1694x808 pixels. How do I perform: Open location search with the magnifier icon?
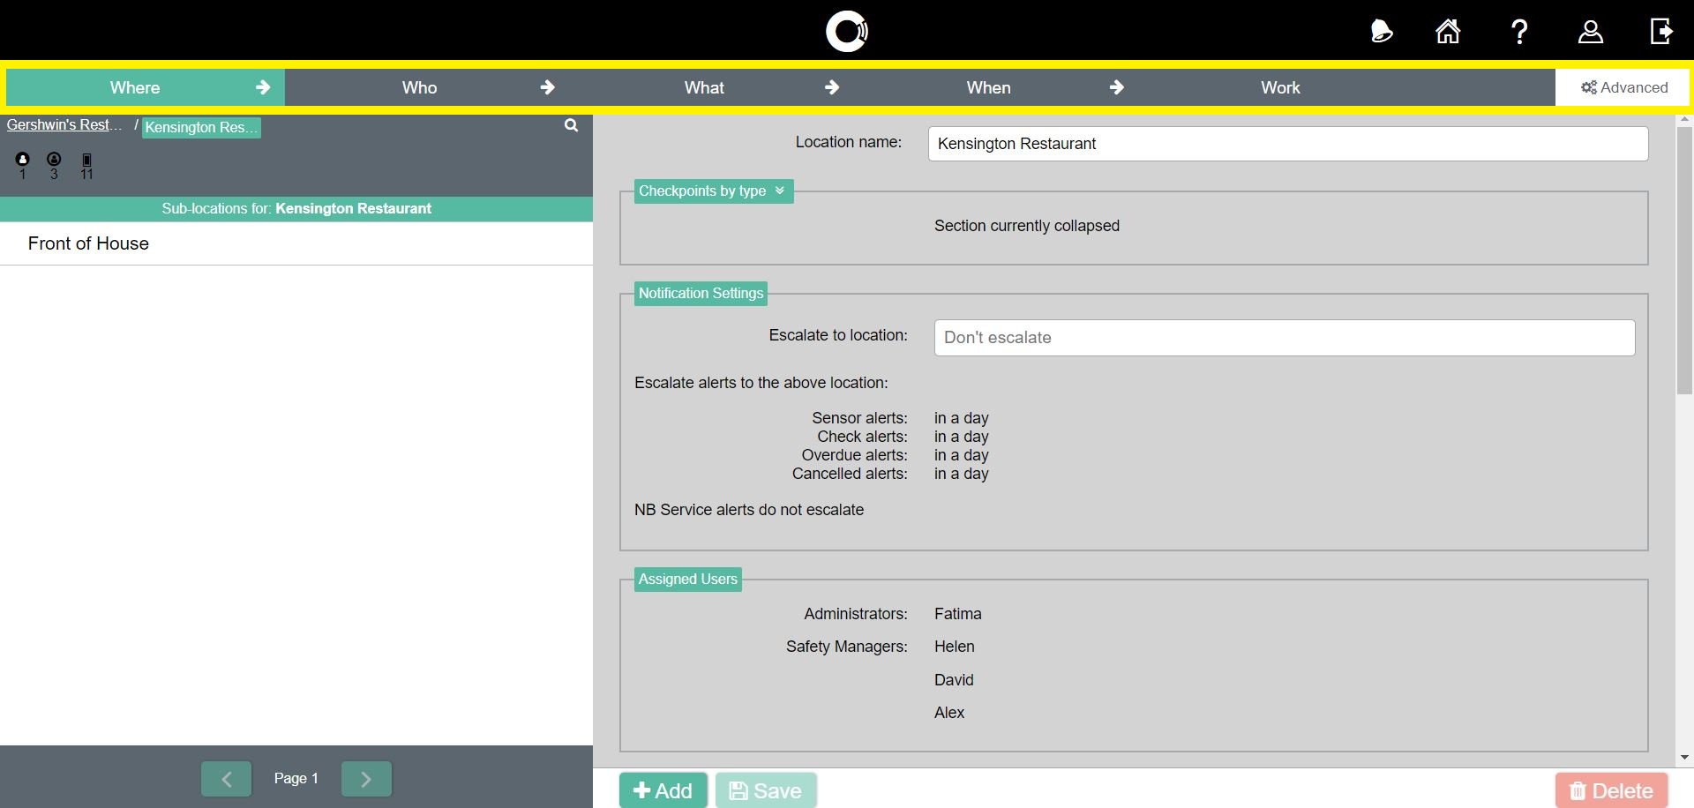pyautogui.click(x=571, y=125)
